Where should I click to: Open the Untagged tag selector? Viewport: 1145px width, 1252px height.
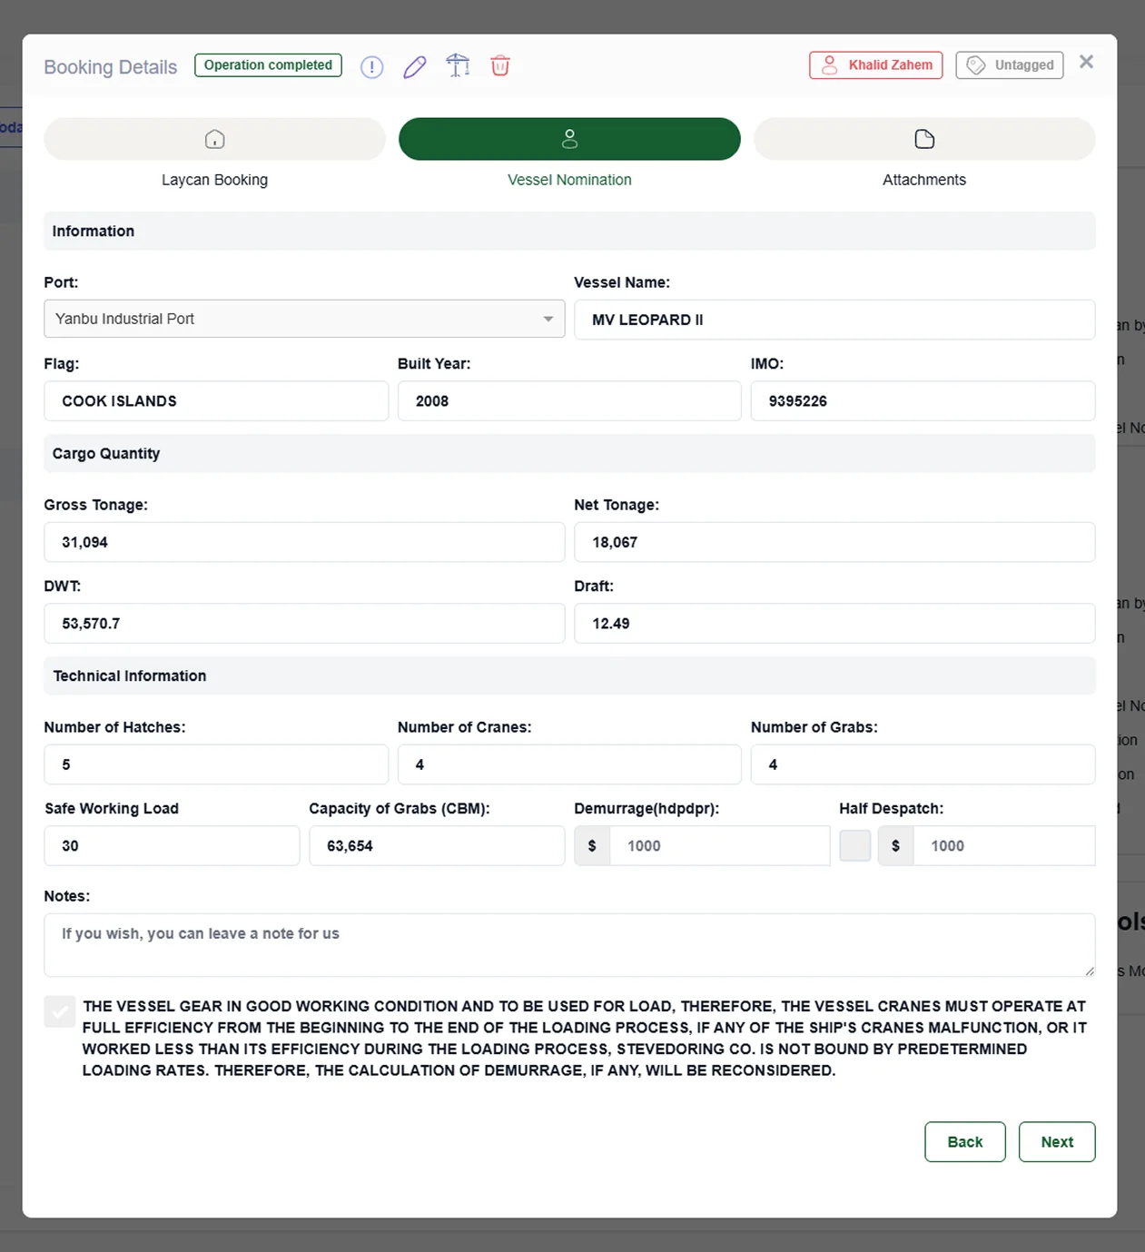coord(1009,65)
